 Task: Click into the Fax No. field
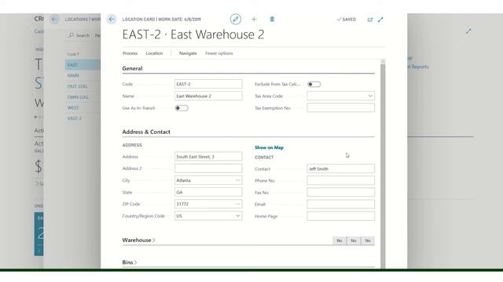coord(340,192)
